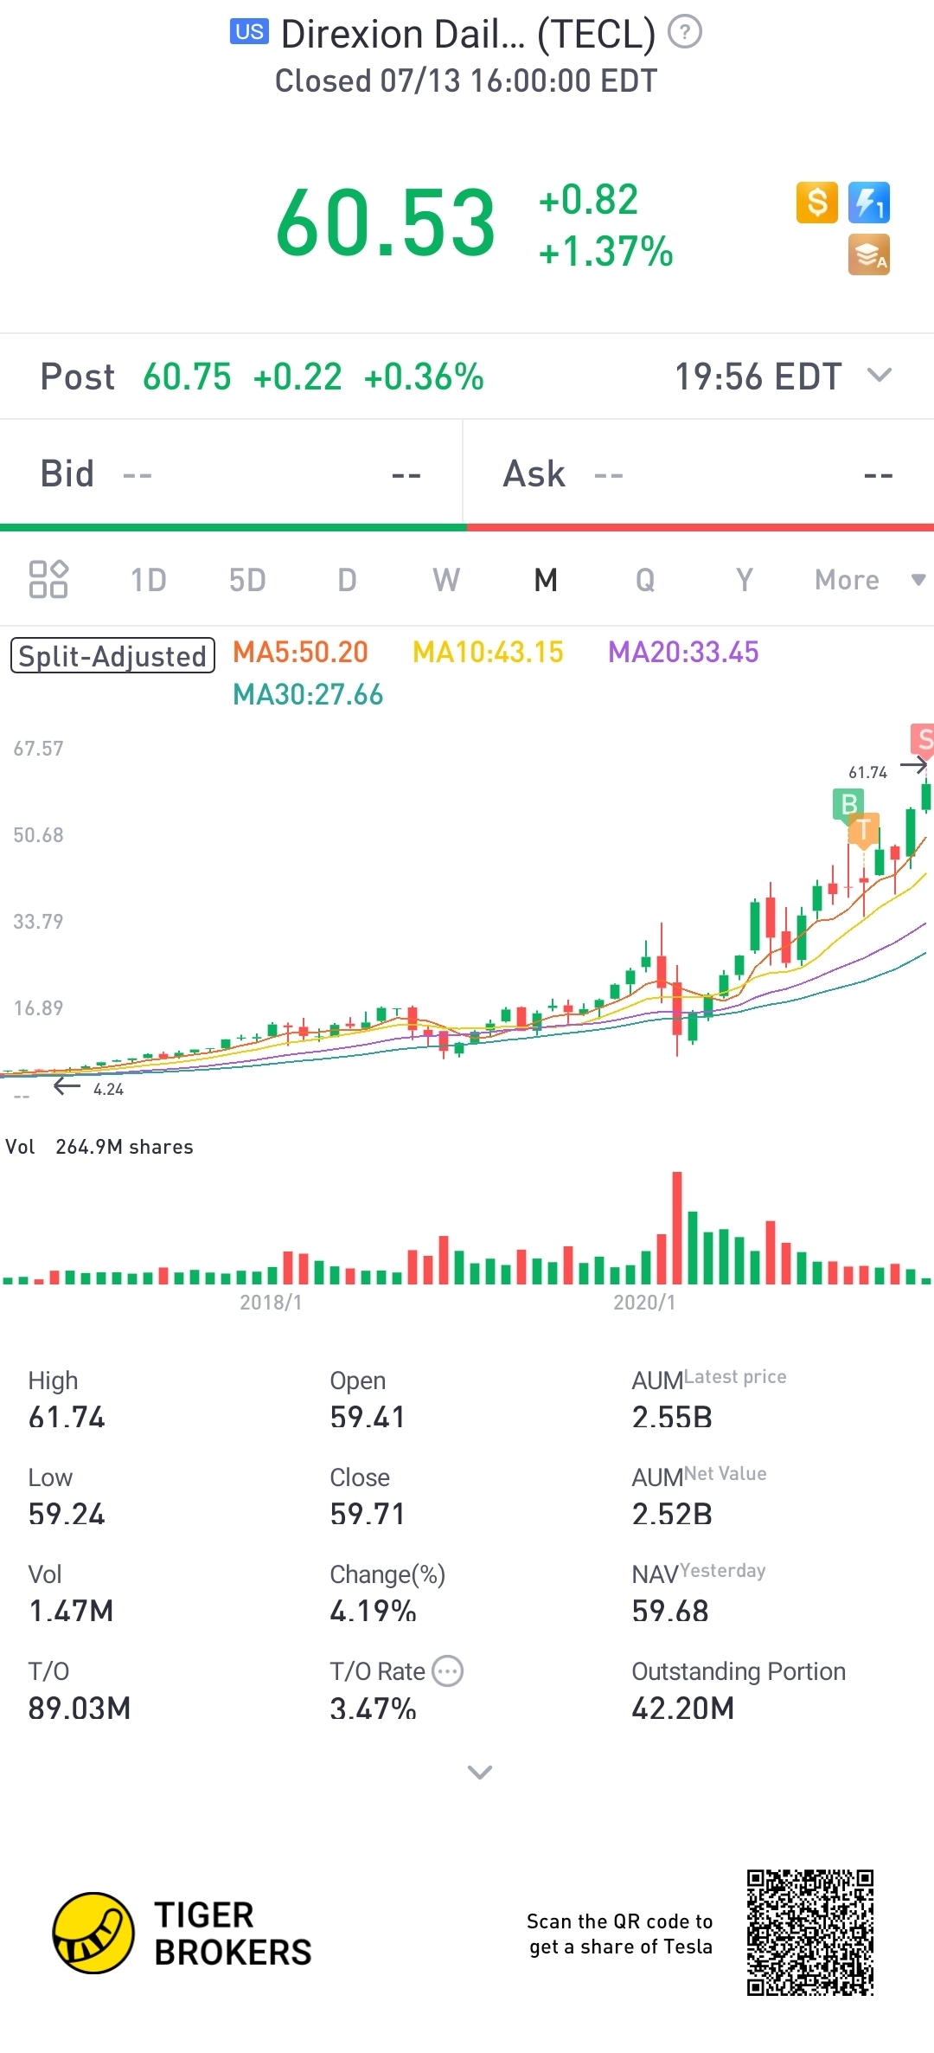The image size is (934, 2053).
Task: Tap the Tiger Brokers logo
Action: tap(182, 1933)
